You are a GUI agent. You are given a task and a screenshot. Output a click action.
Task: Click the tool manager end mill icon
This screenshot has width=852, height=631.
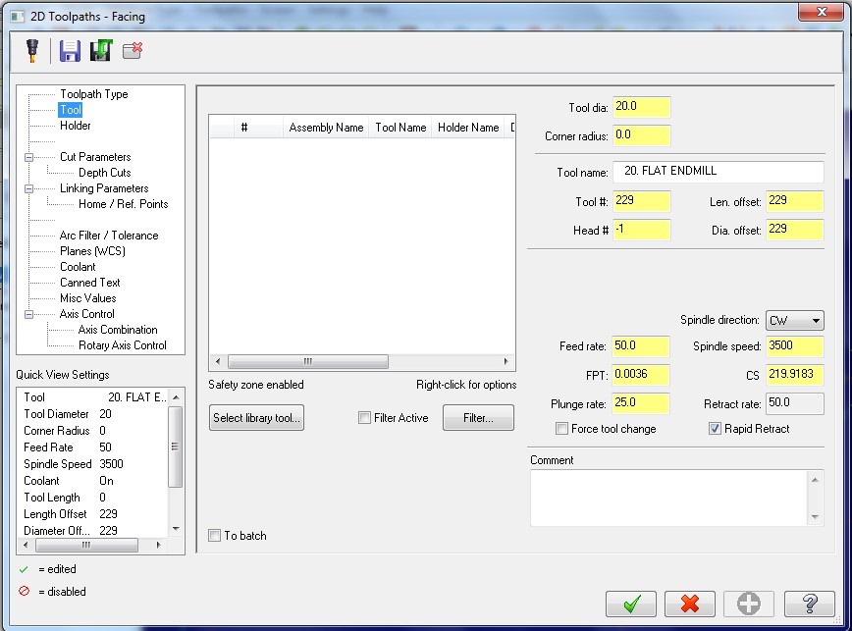[x=32, y=50]
